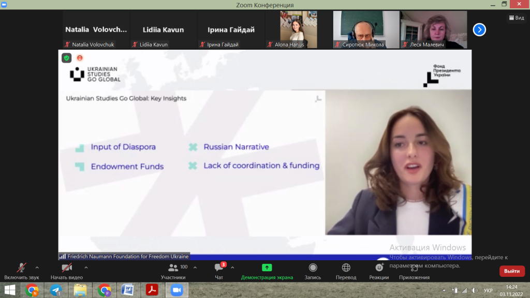
Task: Open the Реакции reactions menu
Action: tap(379, 271)
